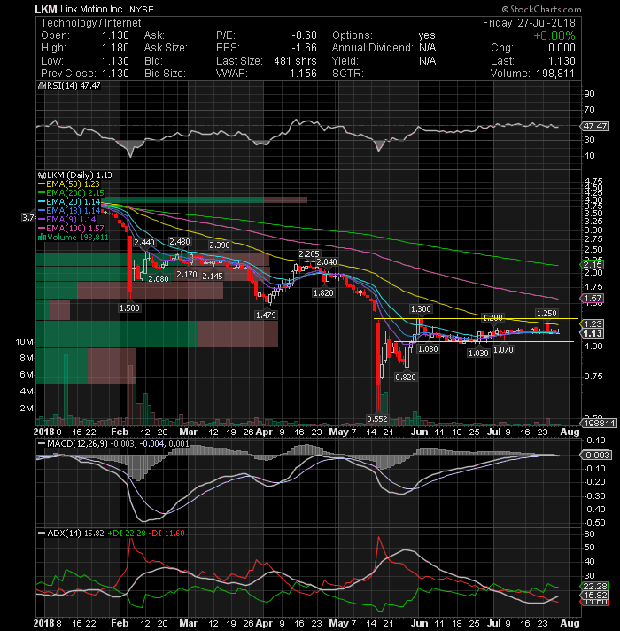Click the 1.300 high annotation in June
The height and width of the screenshot is (631, 620).
tap(421, 308)
